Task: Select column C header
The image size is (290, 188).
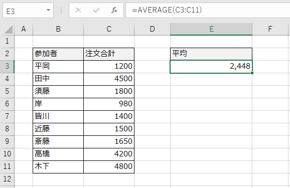Action: 109,29
